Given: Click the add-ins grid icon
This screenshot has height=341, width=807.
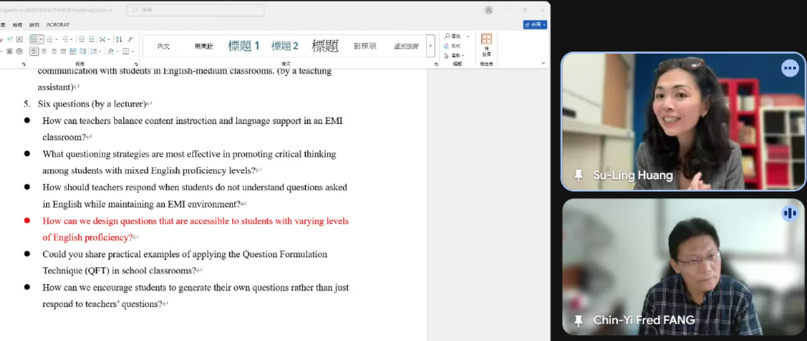Looking at the screenshot, I should (486, 40).
